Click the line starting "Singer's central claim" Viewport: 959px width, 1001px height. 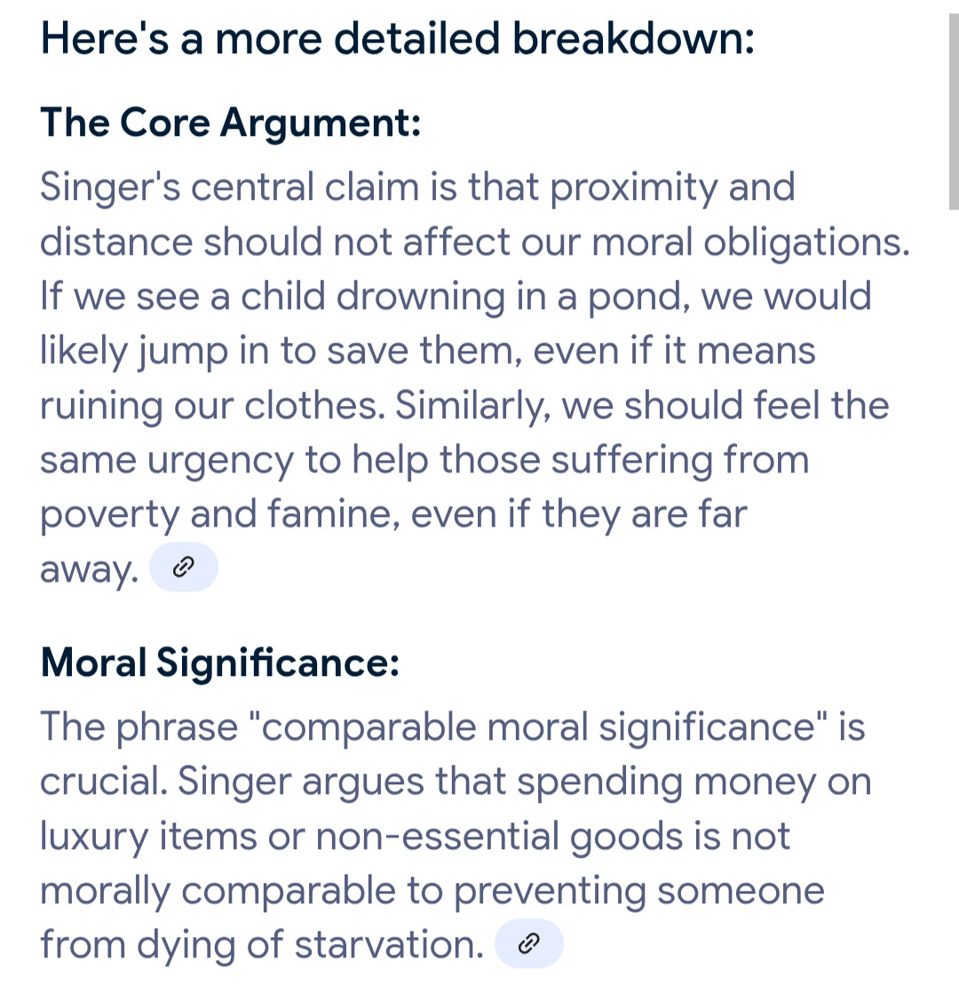pos(417,187)
